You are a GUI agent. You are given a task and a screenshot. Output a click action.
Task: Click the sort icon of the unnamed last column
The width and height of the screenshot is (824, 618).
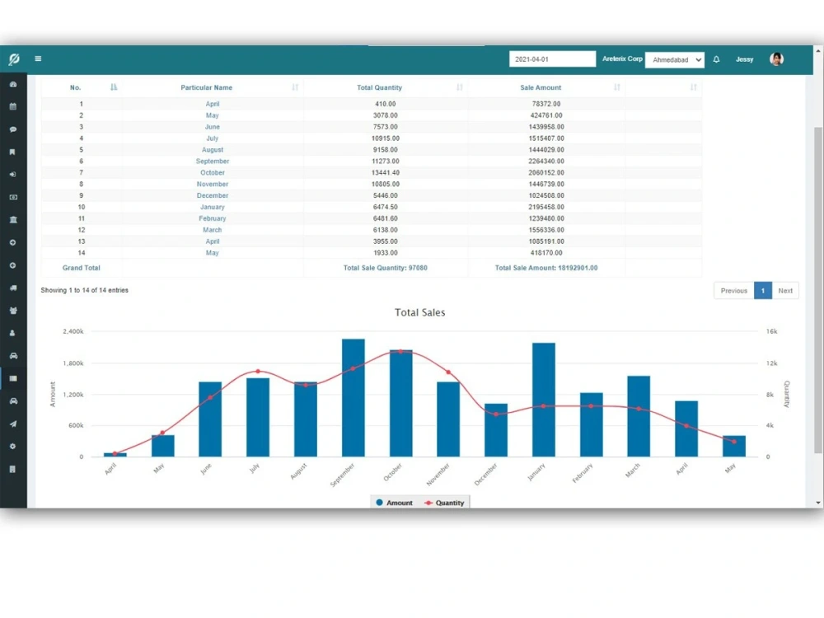tap(694, 87)
